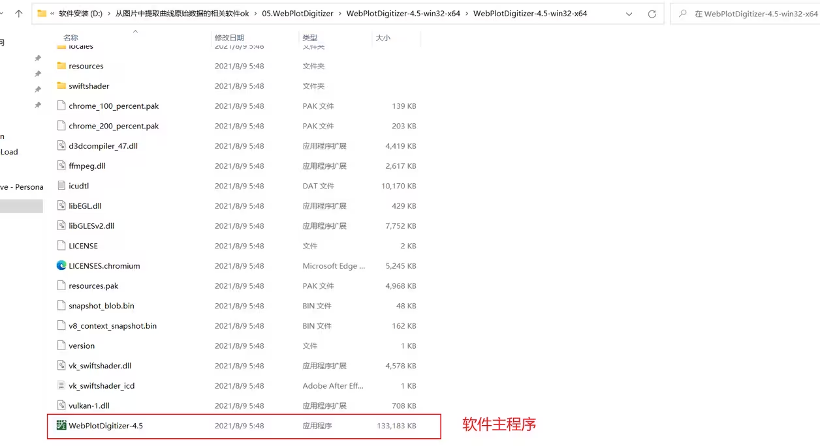Select the icudtl file name

(x=78, y=186)
